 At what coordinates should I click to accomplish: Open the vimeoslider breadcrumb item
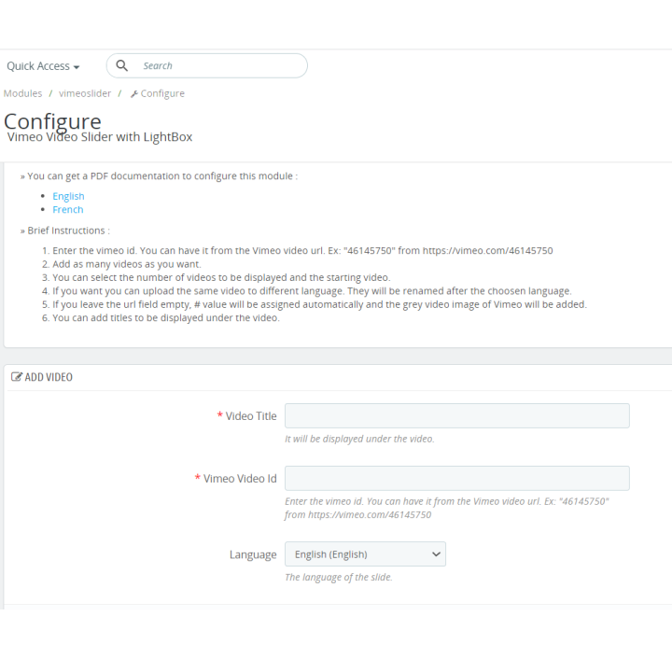coord(85,93)
